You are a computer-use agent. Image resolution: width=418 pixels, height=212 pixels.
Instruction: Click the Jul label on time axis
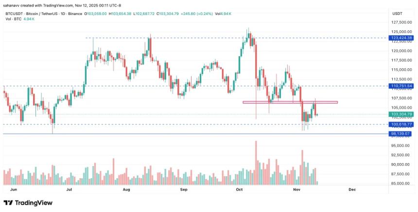[x=70, y=190]
